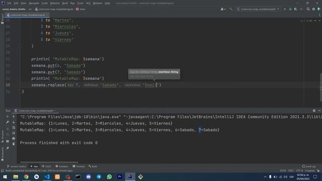Click Process finished with exit code 0
The width and height of the screenshot is (322, 181).
point(59,143)
